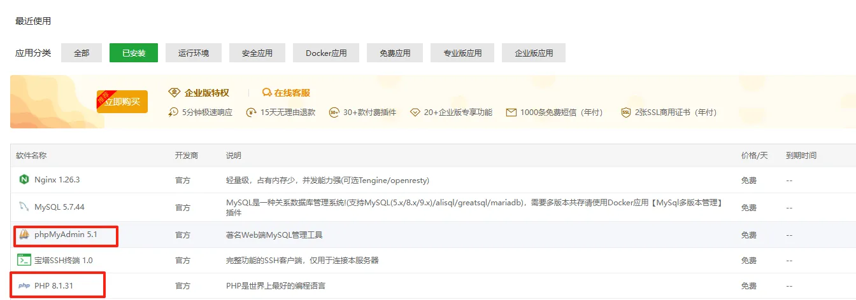The image size is (856, 300).
Task: Show the 企业版应用 category
Action: point(534,53)
